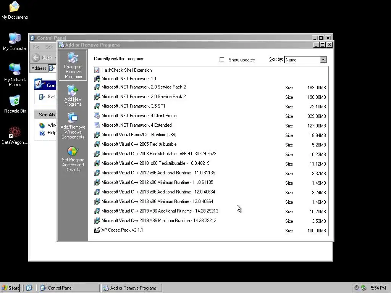Click the 183.00MB size value
The width and height of the screenshot is (391, 293).
pos(317,88)
